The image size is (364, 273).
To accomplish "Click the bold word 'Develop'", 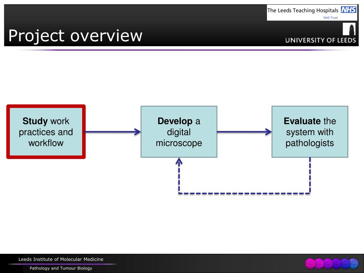I will [x=175, y=121].
